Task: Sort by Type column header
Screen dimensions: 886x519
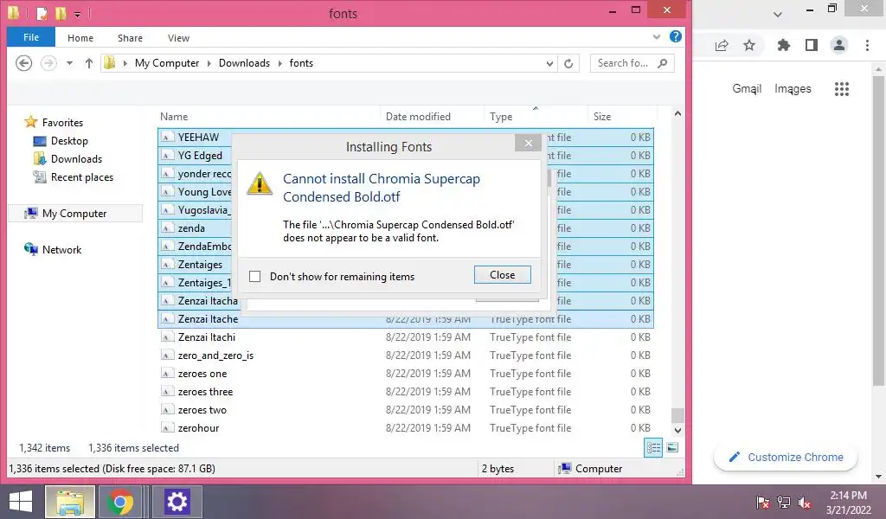Action: pos(501,116)
